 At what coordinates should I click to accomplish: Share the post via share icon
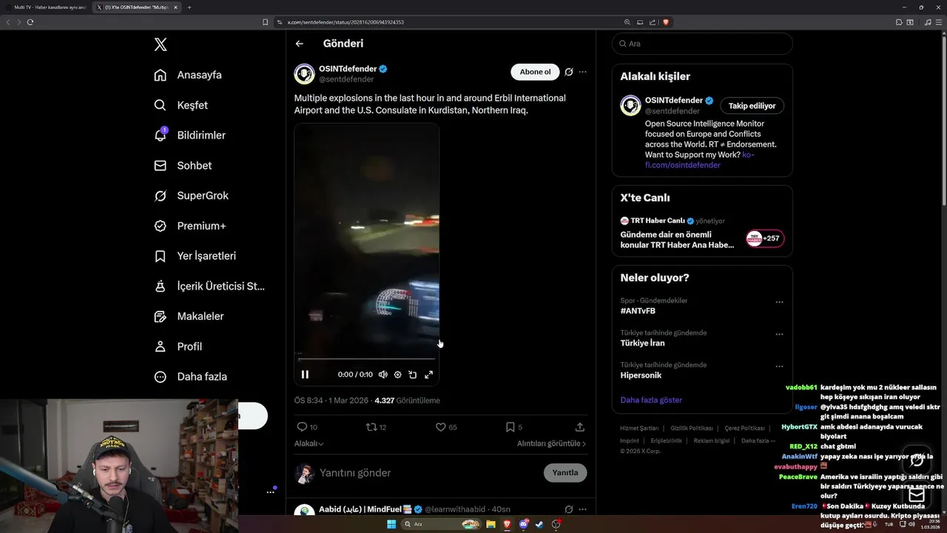click(580, 427)
